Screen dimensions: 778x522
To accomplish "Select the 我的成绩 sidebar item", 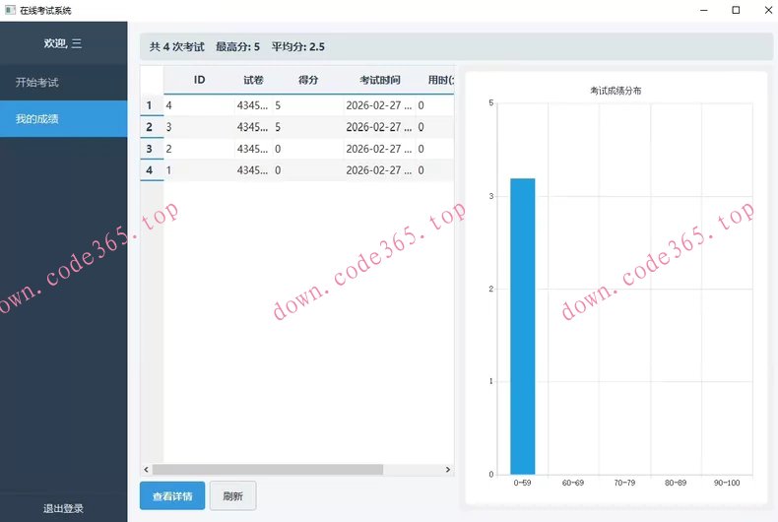I will [63, 119].
